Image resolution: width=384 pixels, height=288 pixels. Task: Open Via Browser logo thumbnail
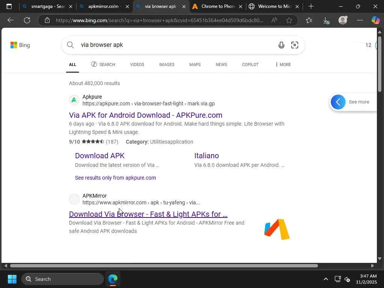coord(277,229)
